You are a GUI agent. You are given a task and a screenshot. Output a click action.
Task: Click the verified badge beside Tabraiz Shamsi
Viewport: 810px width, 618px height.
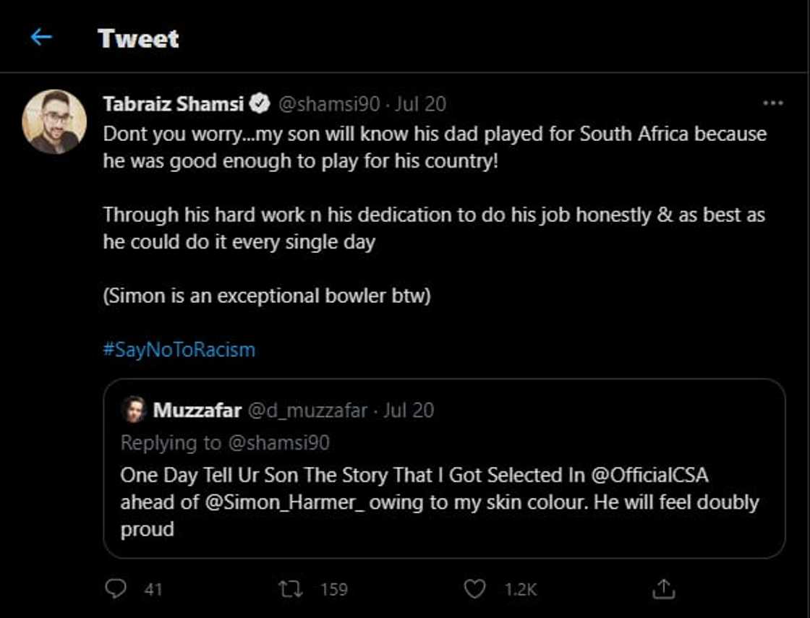pyautogui.click(x=259, y=103)
